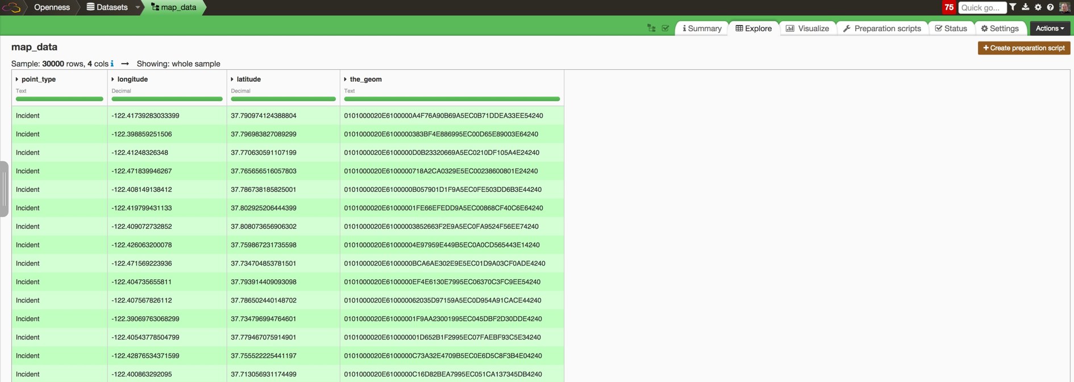1074x382 pixels.
Task: Switch to the Visualize tab
Action: (x=807, y=28)
